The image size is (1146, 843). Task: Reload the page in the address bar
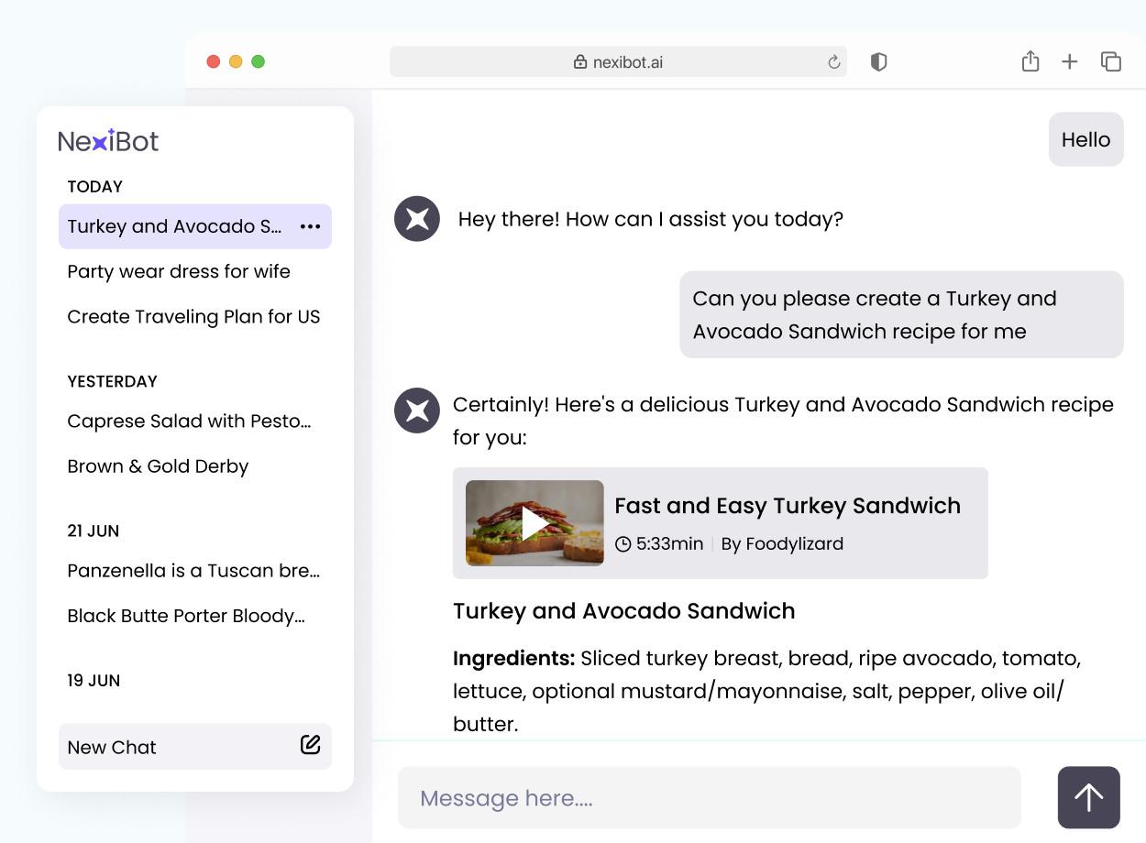click(833, 62)
